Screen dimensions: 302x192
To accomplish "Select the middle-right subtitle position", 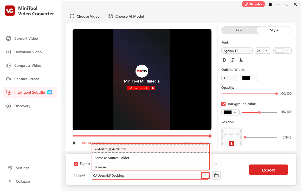I will click(238, 137).
